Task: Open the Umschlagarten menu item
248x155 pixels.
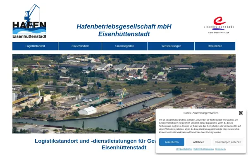Action: (125, 46)
